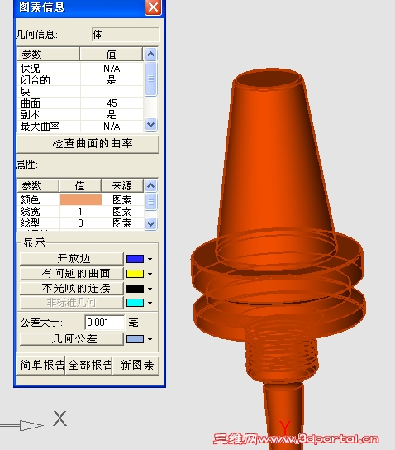Click the orange 颜色 value cell

click(81, 199)
